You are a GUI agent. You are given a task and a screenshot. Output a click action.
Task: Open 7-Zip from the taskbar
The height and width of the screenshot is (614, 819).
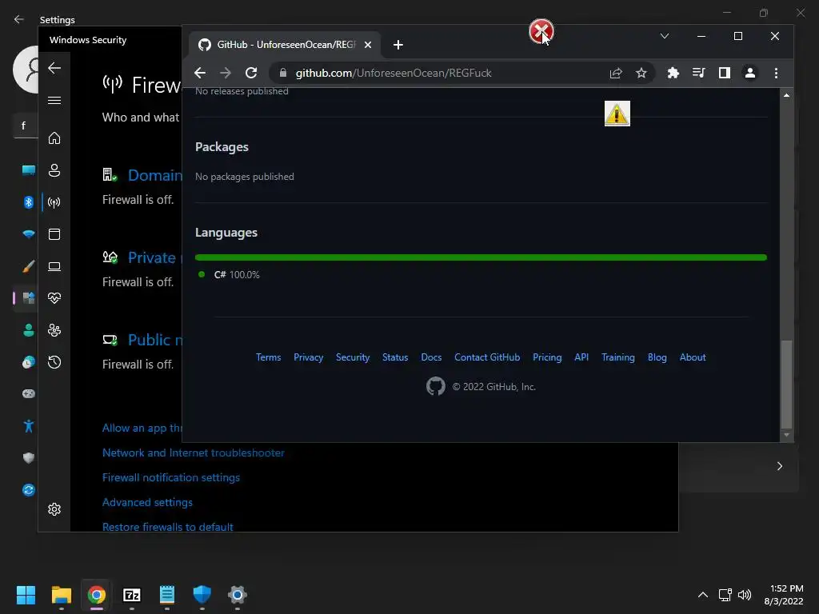pyautogui.click(x=132, y=595)
